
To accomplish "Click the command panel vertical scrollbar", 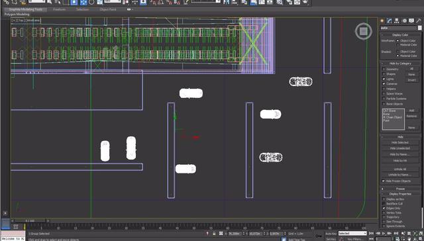I will coord(423,218).
